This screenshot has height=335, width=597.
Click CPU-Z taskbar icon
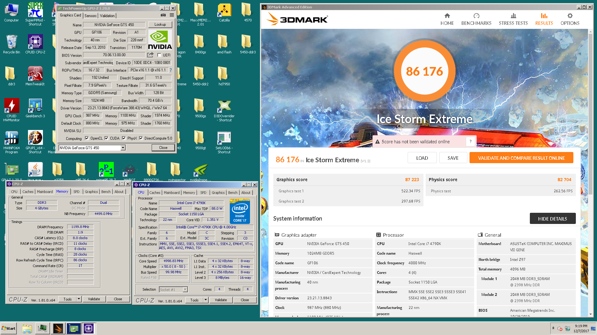tap(89, 328)
